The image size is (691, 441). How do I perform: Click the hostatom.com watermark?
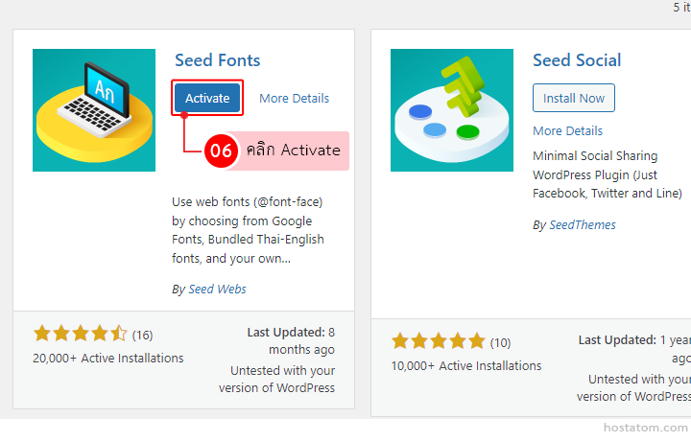pos(651,428)
